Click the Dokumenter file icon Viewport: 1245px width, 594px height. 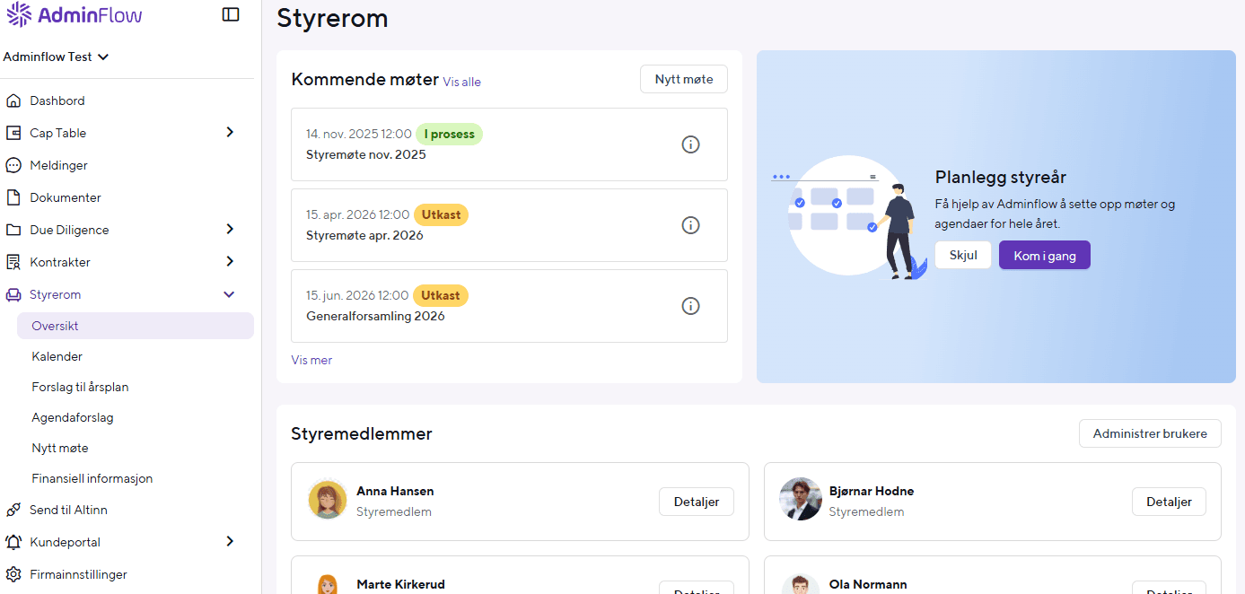(x=13, y=197)
